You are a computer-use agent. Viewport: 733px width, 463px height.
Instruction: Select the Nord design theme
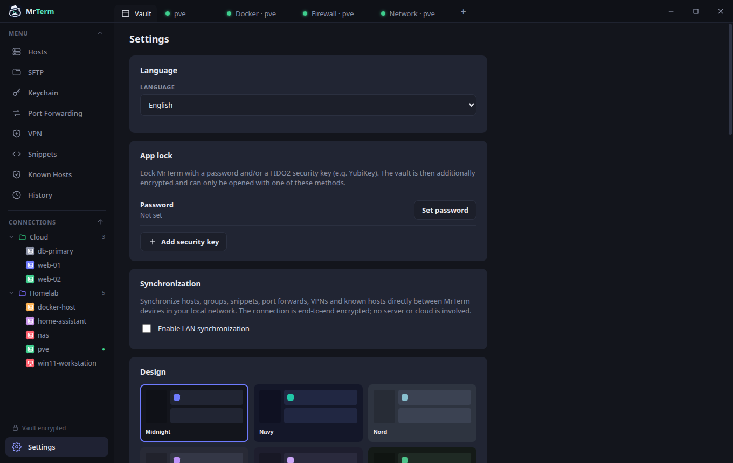(x=422, y=413)
